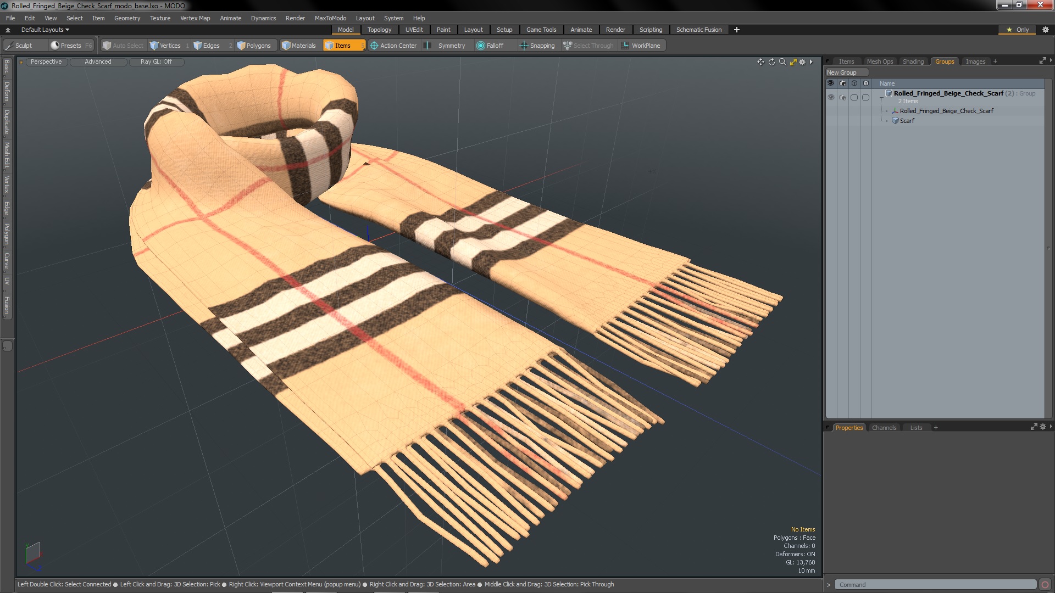Image resolution: width=1055 pixels, height=593 pixels.
Task: Open layout settings gear at top right
Action: tap(1046, 30)
